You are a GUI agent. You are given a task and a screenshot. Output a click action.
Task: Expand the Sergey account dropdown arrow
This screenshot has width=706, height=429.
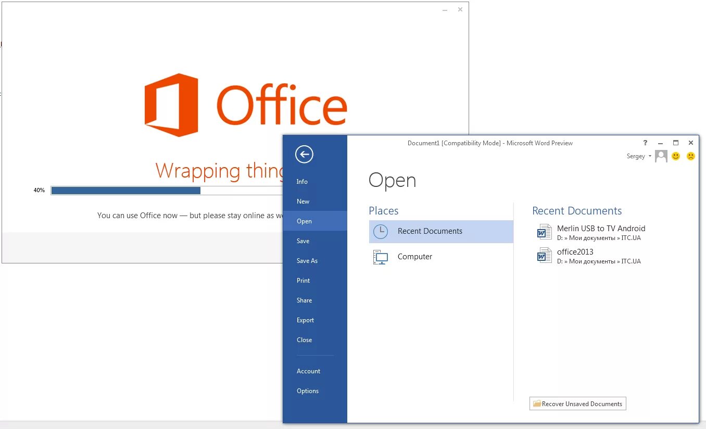[x=650, y=156]
